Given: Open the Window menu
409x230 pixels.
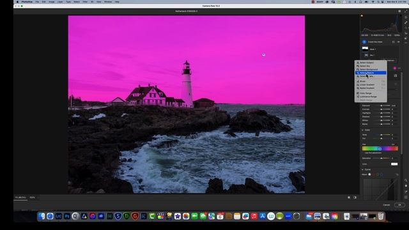Looking at the screenshot, I should (108, 2).
